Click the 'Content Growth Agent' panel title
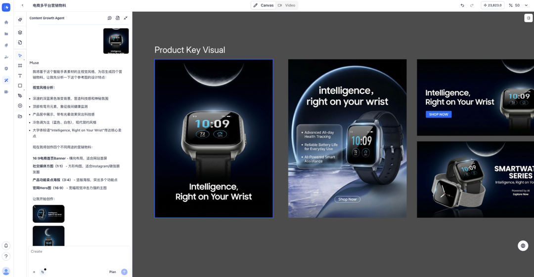Screen dimensions: 534x277 click(x=46, y=18)
